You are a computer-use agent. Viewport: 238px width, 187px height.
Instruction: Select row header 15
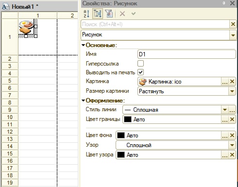click(10, 153)
